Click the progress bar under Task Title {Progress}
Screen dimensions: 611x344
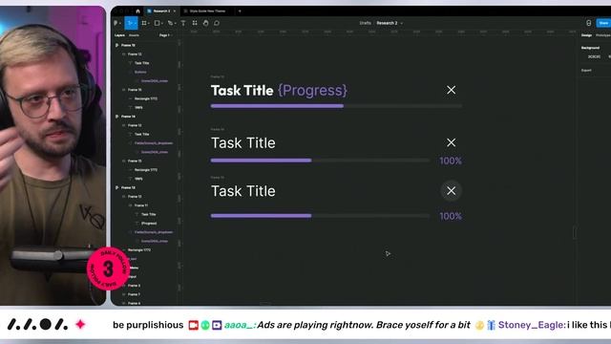(x=336, y=106)
